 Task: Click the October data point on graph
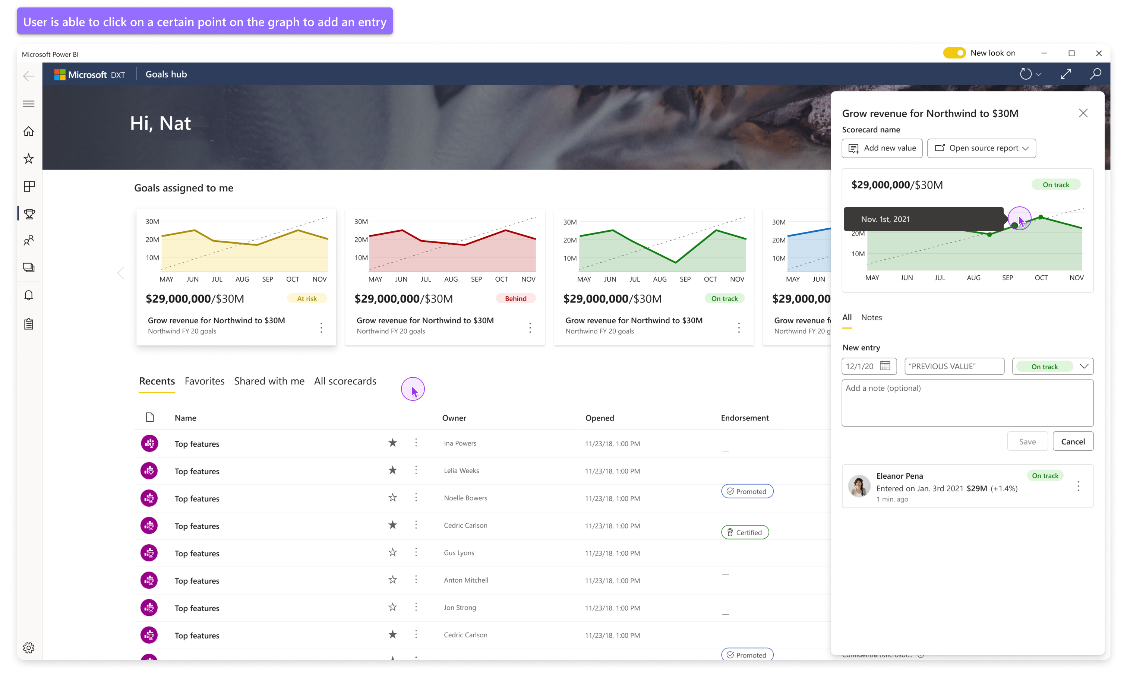1041,217
